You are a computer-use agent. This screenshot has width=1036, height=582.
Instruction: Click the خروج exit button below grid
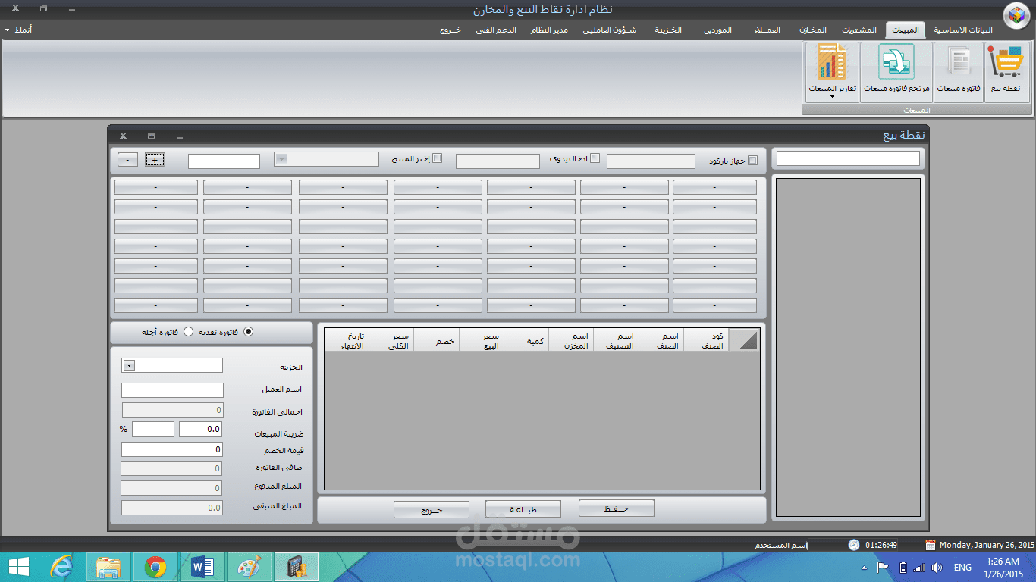click(x=432, y=509)
